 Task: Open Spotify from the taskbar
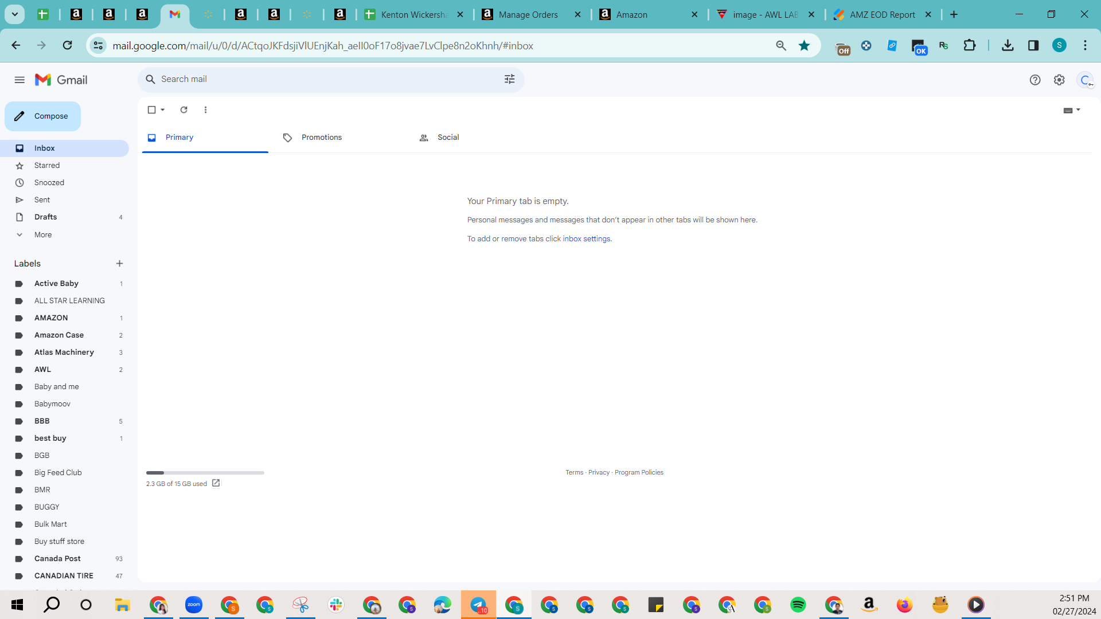798,605
